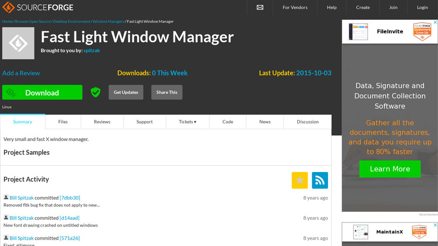
Task: Click Bill Spitzak on the 7dbb30 commit row
Action: click(21, 198)
